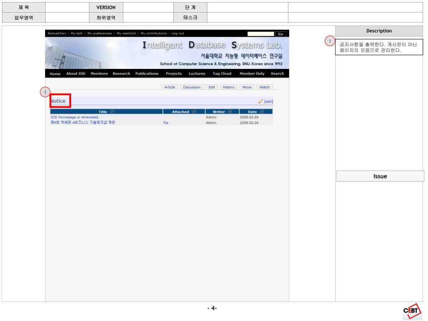Open the Members page

click(x=99, y=74)
